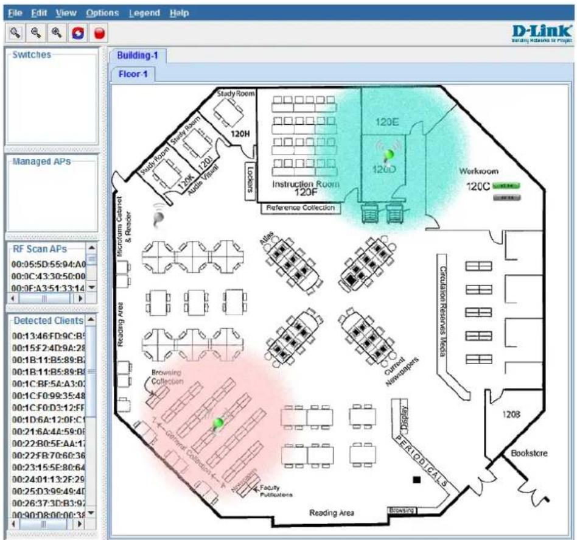The height and width of the screenshot is (540, 577).
Task: Select detected client 00:26:37:3D:B3
Action: click(49, 503)
